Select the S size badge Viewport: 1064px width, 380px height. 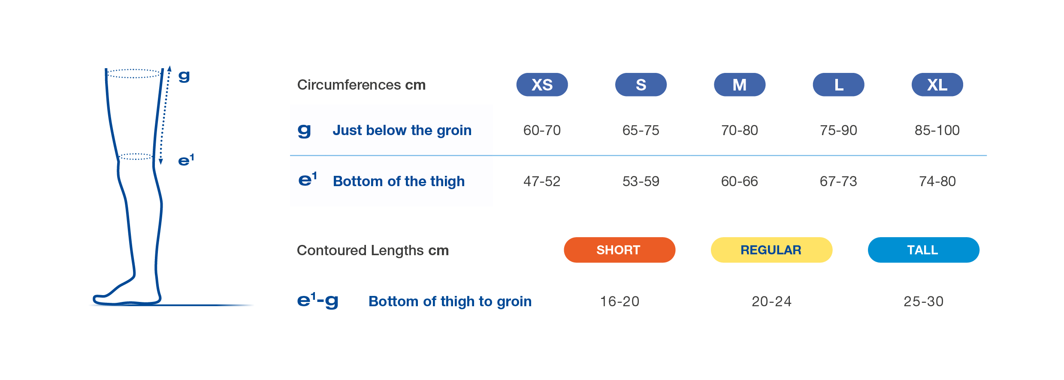(641, 84)
